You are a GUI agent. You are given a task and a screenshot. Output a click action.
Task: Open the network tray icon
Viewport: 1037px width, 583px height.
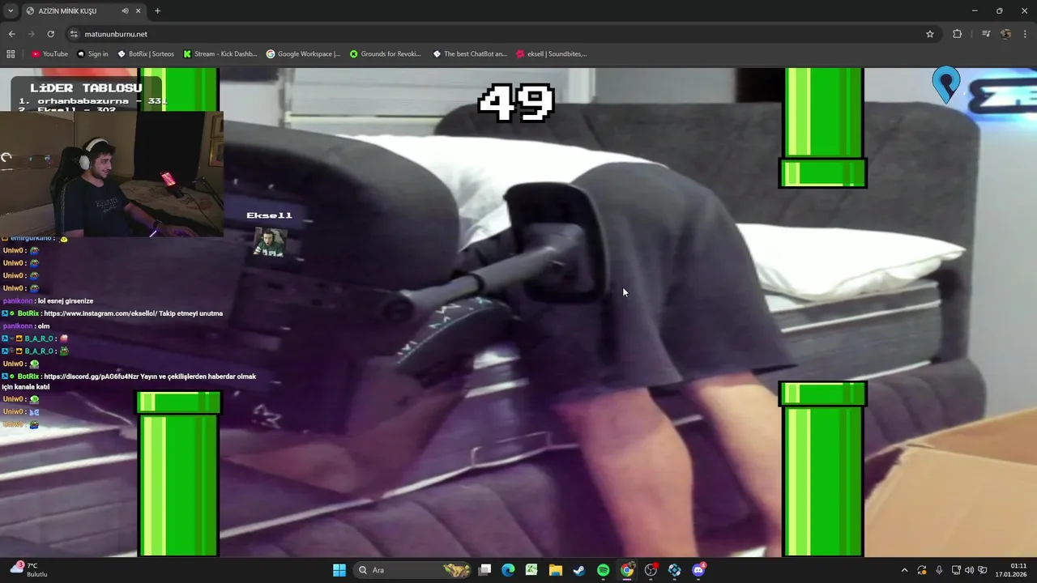coord(956,570)
